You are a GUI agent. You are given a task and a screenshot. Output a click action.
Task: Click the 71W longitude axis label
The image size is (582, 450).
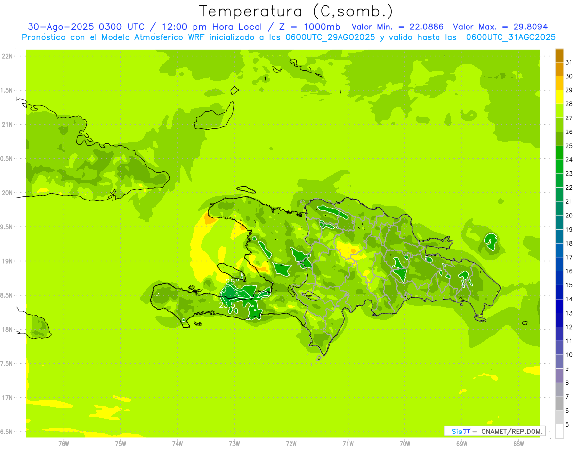tap(348, 444)
